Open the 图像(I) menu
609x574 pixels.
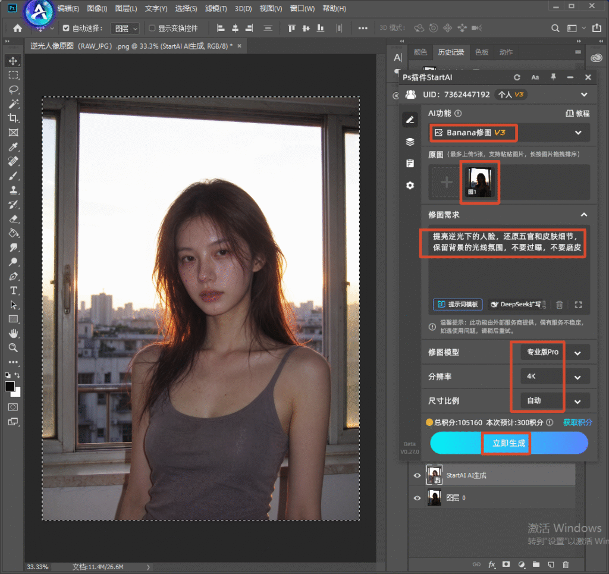click(97, 8)
